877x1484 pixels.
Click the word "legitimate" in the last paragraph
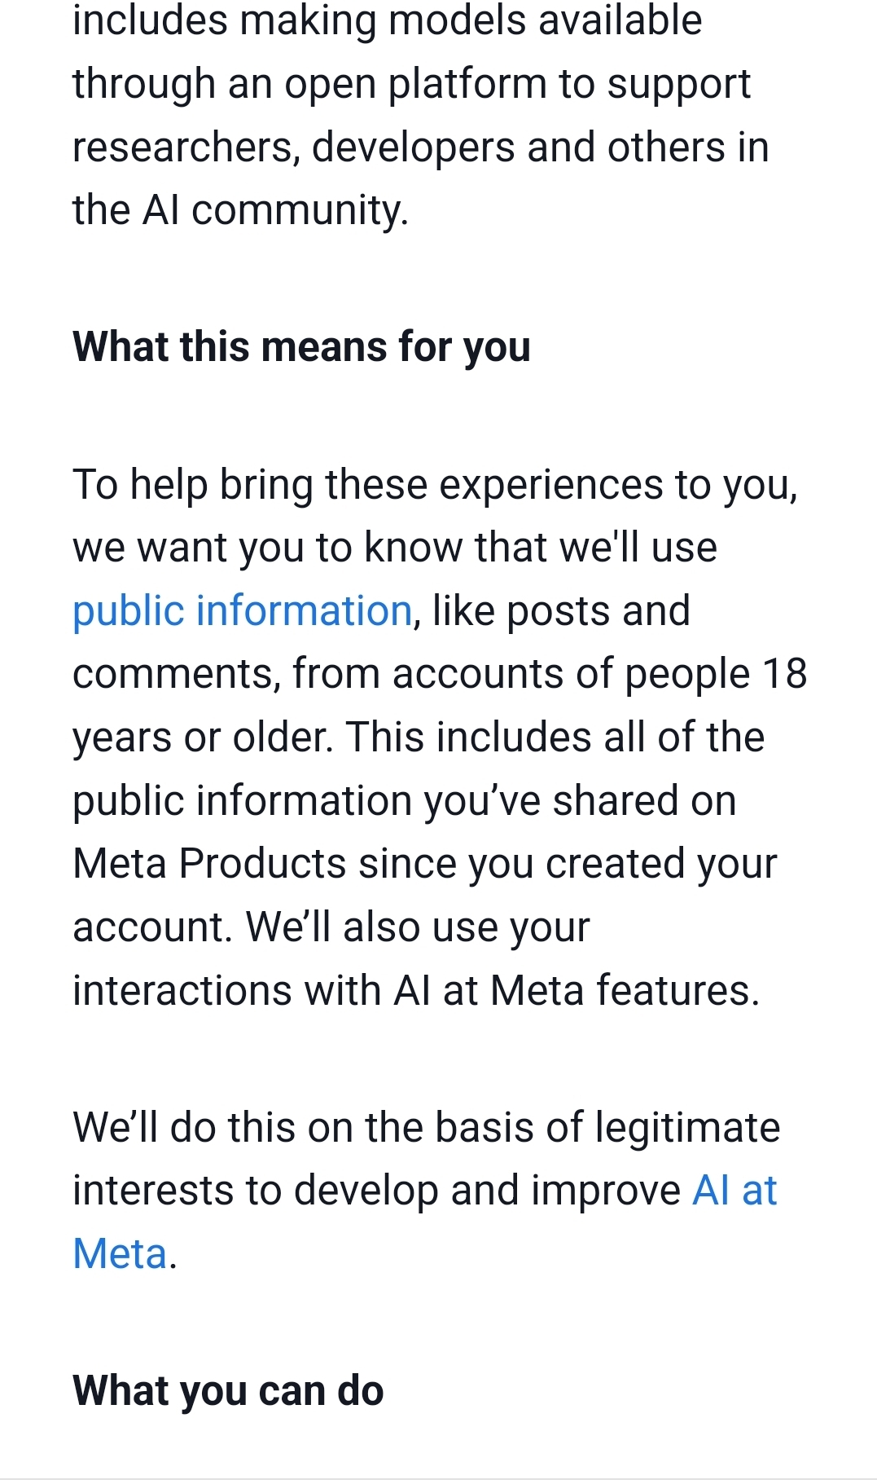pos(687,1128)
